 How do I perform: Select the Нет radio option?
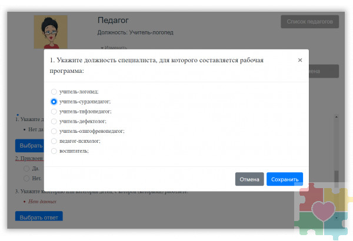click(26, 178)
